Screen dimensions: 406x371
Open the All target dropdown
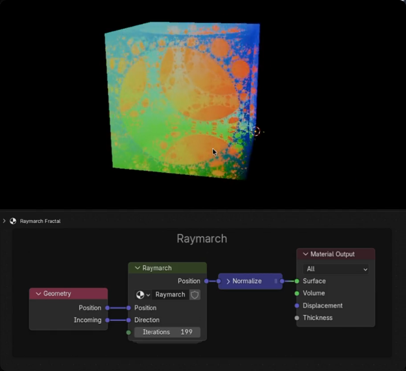336,269
